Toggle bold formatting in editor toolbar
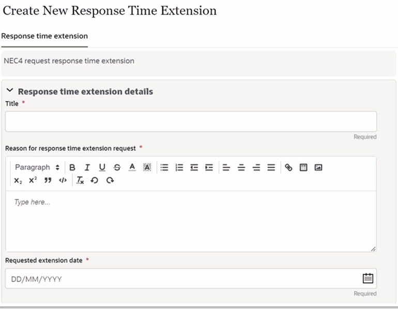Screen dimensions: 398x309 pyautogui.click(x=72, y=167)
